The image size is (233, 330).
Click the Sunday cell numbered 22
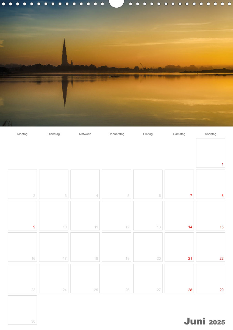pos(210,247)
